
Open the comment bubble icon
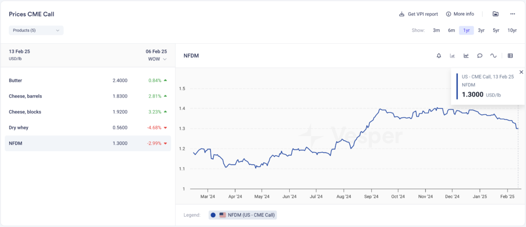tap(480, 55)
